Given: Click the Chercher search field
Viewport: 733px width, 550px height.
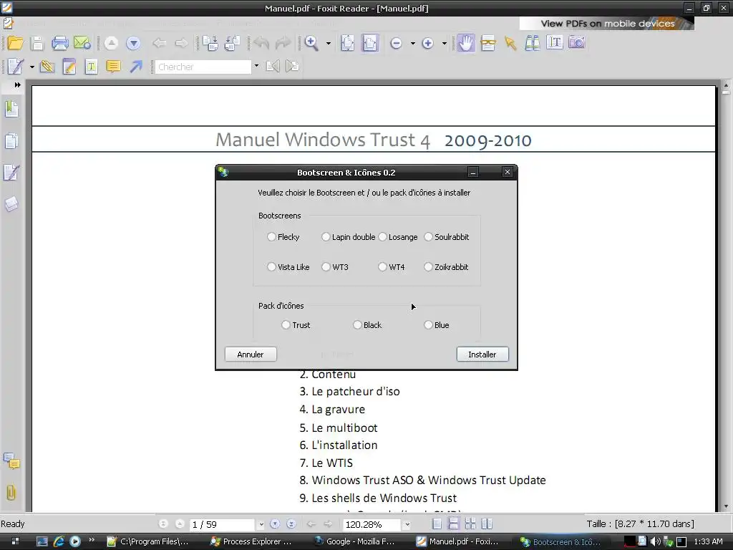Looking at the screenshot, I should click(x=203, y=67).
